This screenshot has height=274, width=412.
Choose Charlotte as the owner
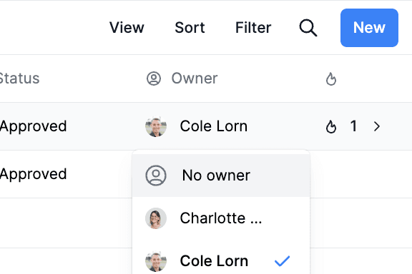coord(221,218)
